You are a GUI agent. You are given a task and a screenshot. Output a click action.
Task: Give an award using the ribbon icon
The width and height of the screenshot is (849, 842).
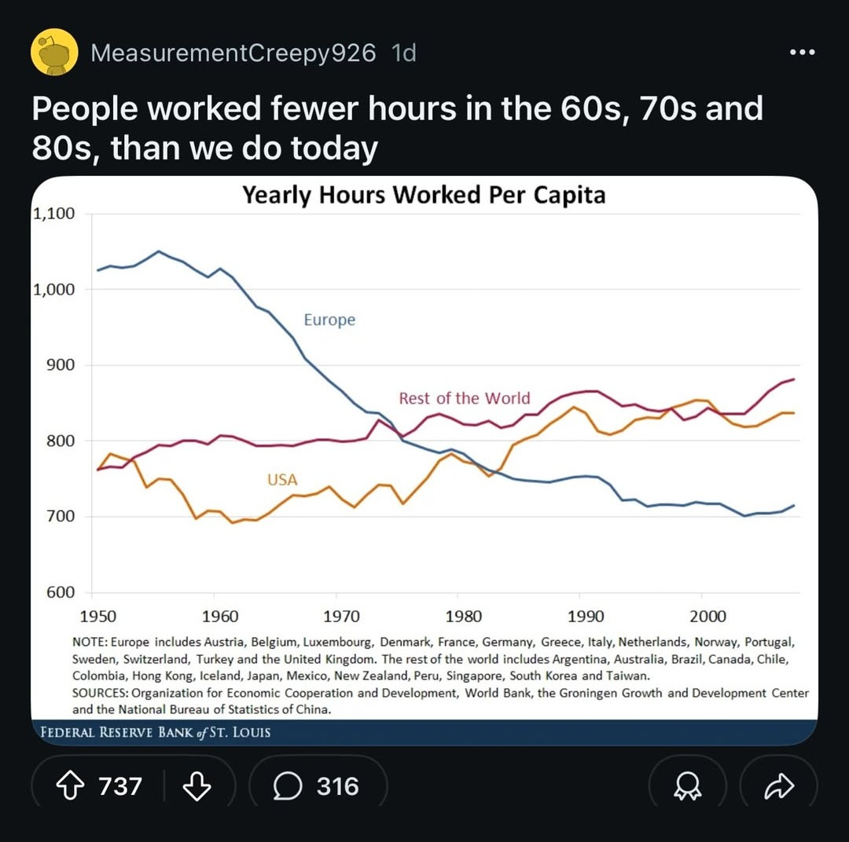tap(686, 785)
